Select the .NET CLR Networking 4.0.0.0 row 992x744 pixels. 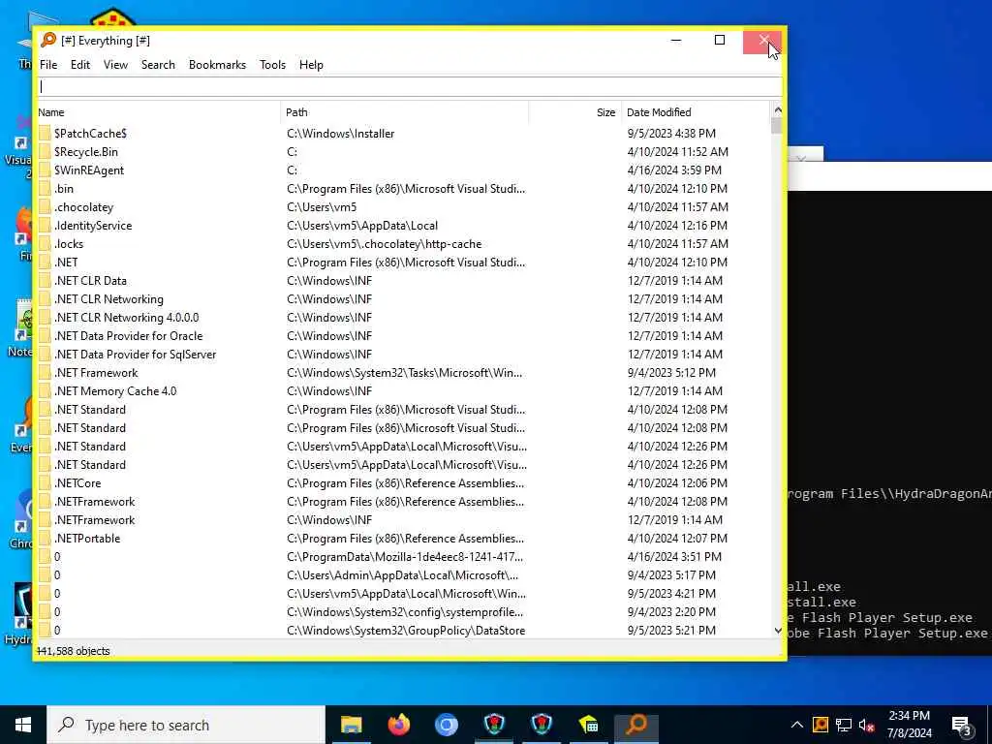tap(404, 317)
